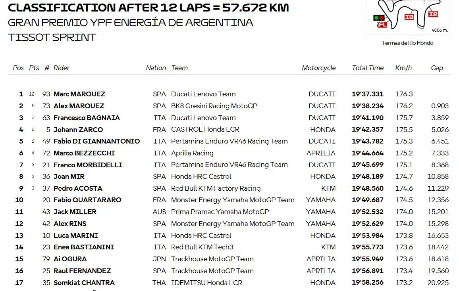Image resolution: width=459 pixels, height=291 pixels.
Task: Click the Km/h column header
Action: point(403,68)
